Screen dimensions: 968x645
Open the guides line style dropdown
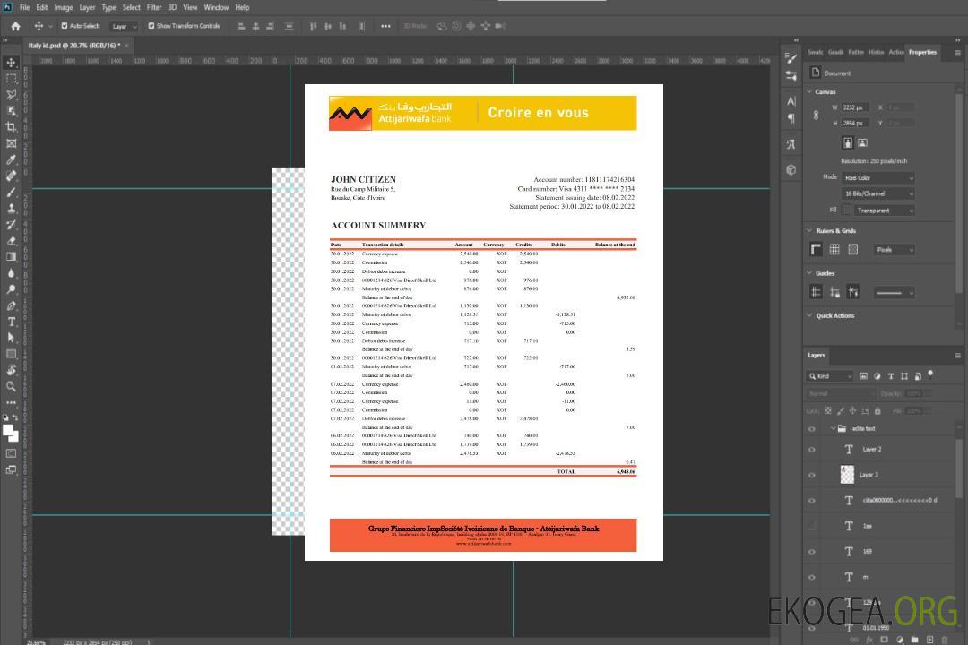pyautogui.click(x=894, y=293)
